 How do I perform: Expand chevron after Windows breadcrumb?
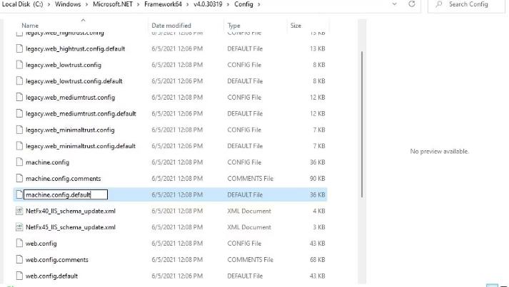tap(87, 4)
